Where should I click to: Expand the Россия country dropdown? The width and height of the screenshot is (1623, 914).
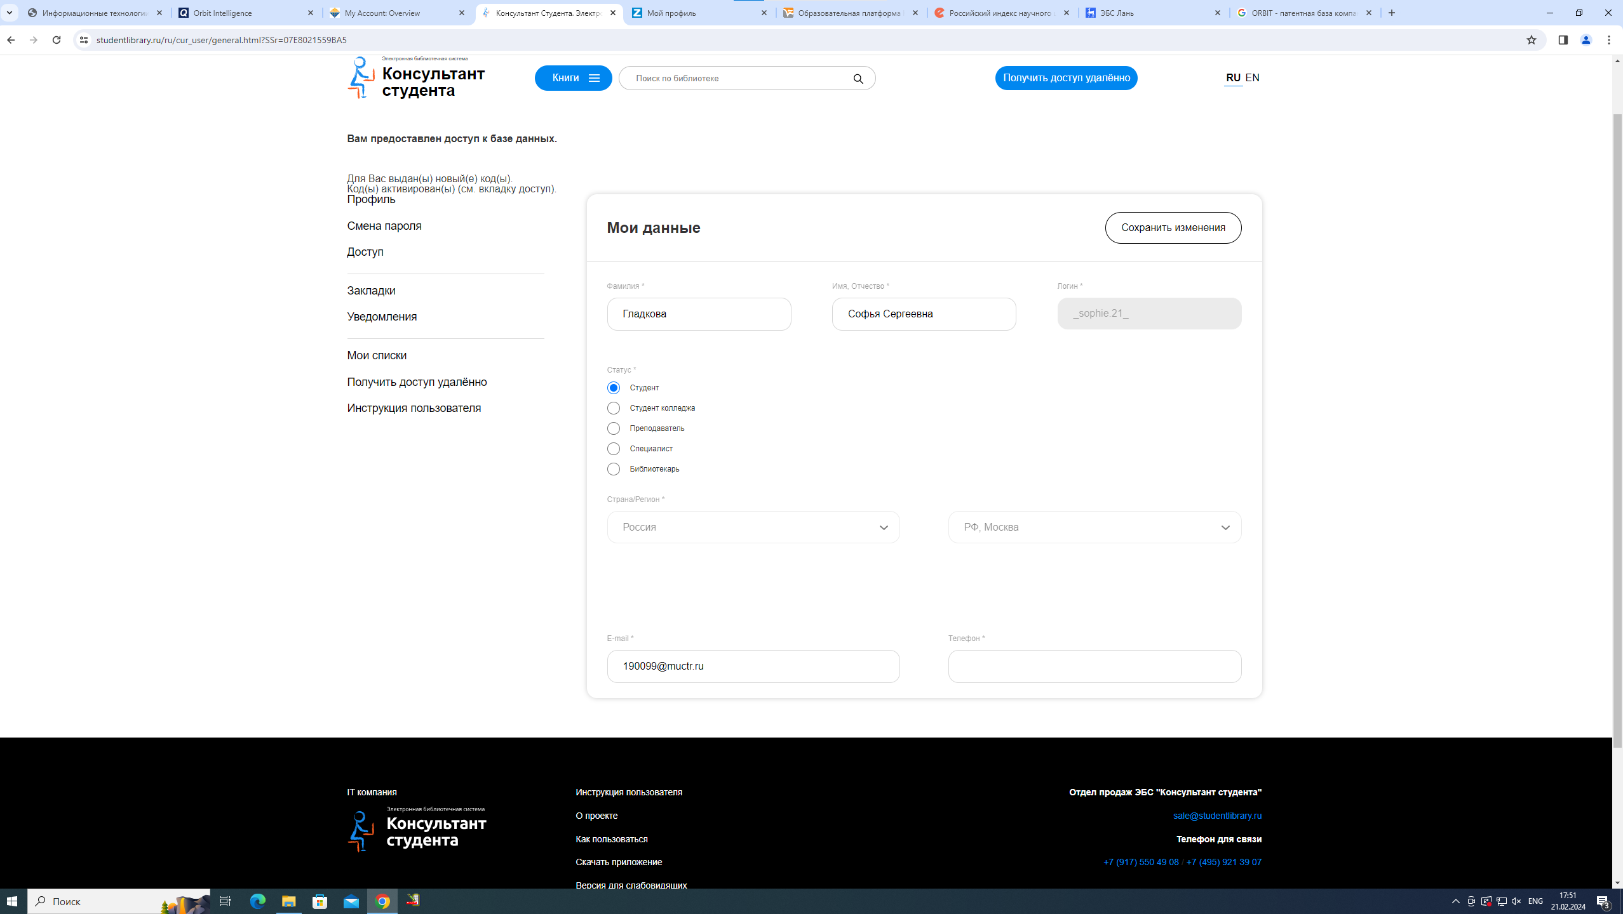[x=753, y=527]
